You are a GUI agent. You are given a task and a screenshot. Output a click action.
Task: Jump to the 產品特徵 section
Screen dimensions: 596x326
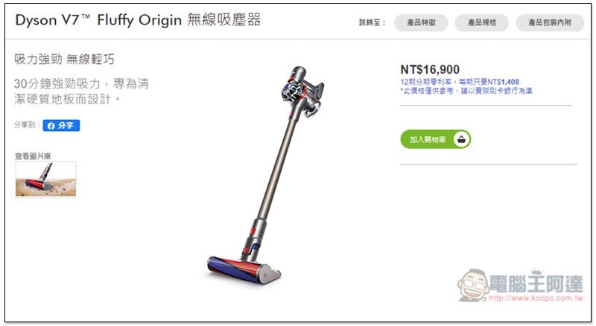coord(421,23)
